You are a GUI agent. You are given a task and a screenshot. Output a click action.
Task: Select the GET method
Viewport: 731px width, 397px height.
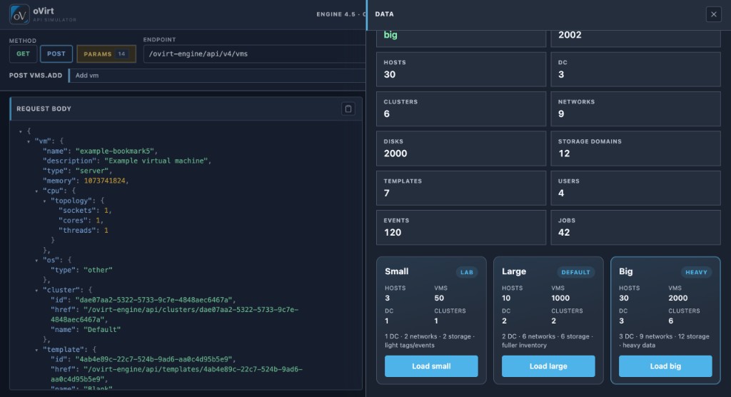click(23, 54)
